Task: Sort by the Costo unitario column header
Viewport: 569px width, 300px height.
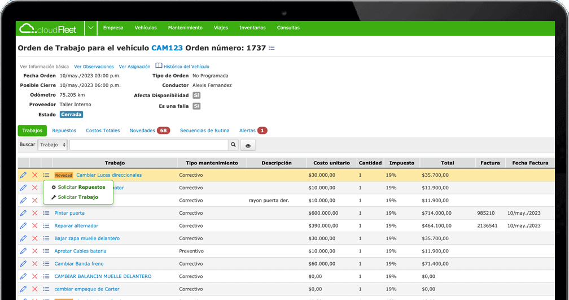Action: point(332,163)
